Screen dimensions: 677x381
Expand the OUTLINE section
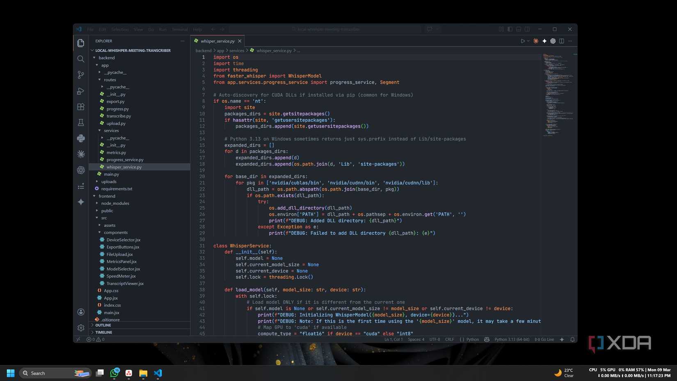[x=103, y=325]
